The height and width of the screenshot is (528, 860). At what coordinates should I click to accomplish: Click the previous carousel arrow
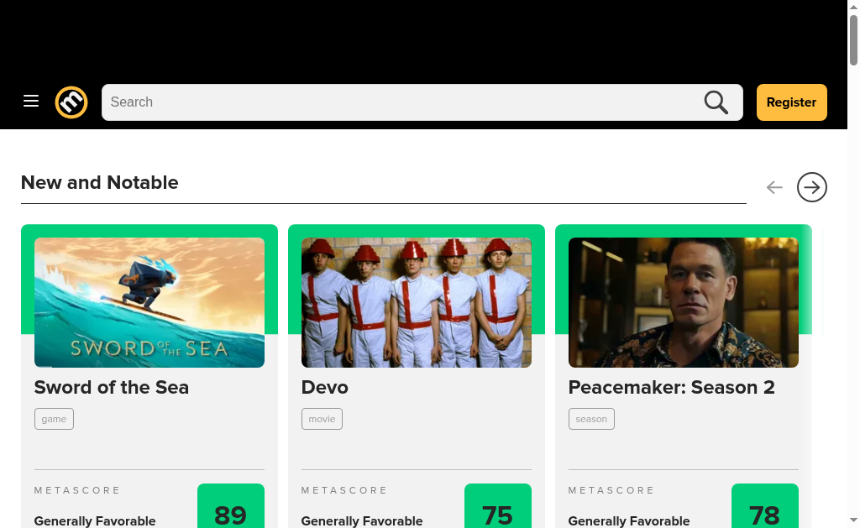click(773, 187)
